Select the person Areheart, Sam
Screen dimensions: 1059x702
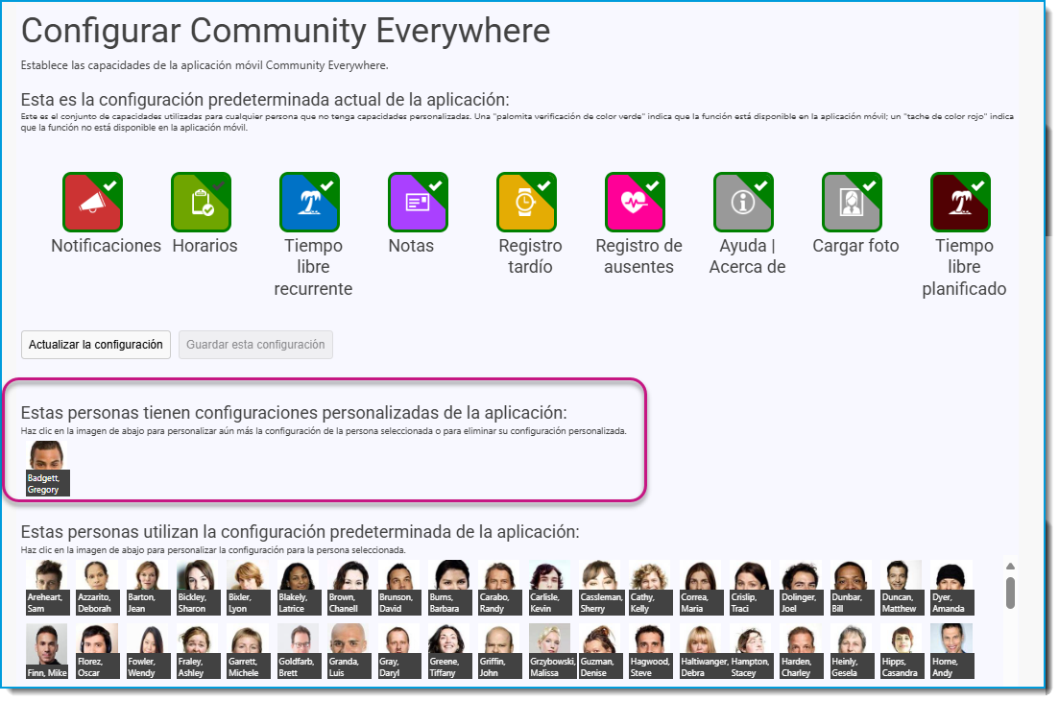47,587
